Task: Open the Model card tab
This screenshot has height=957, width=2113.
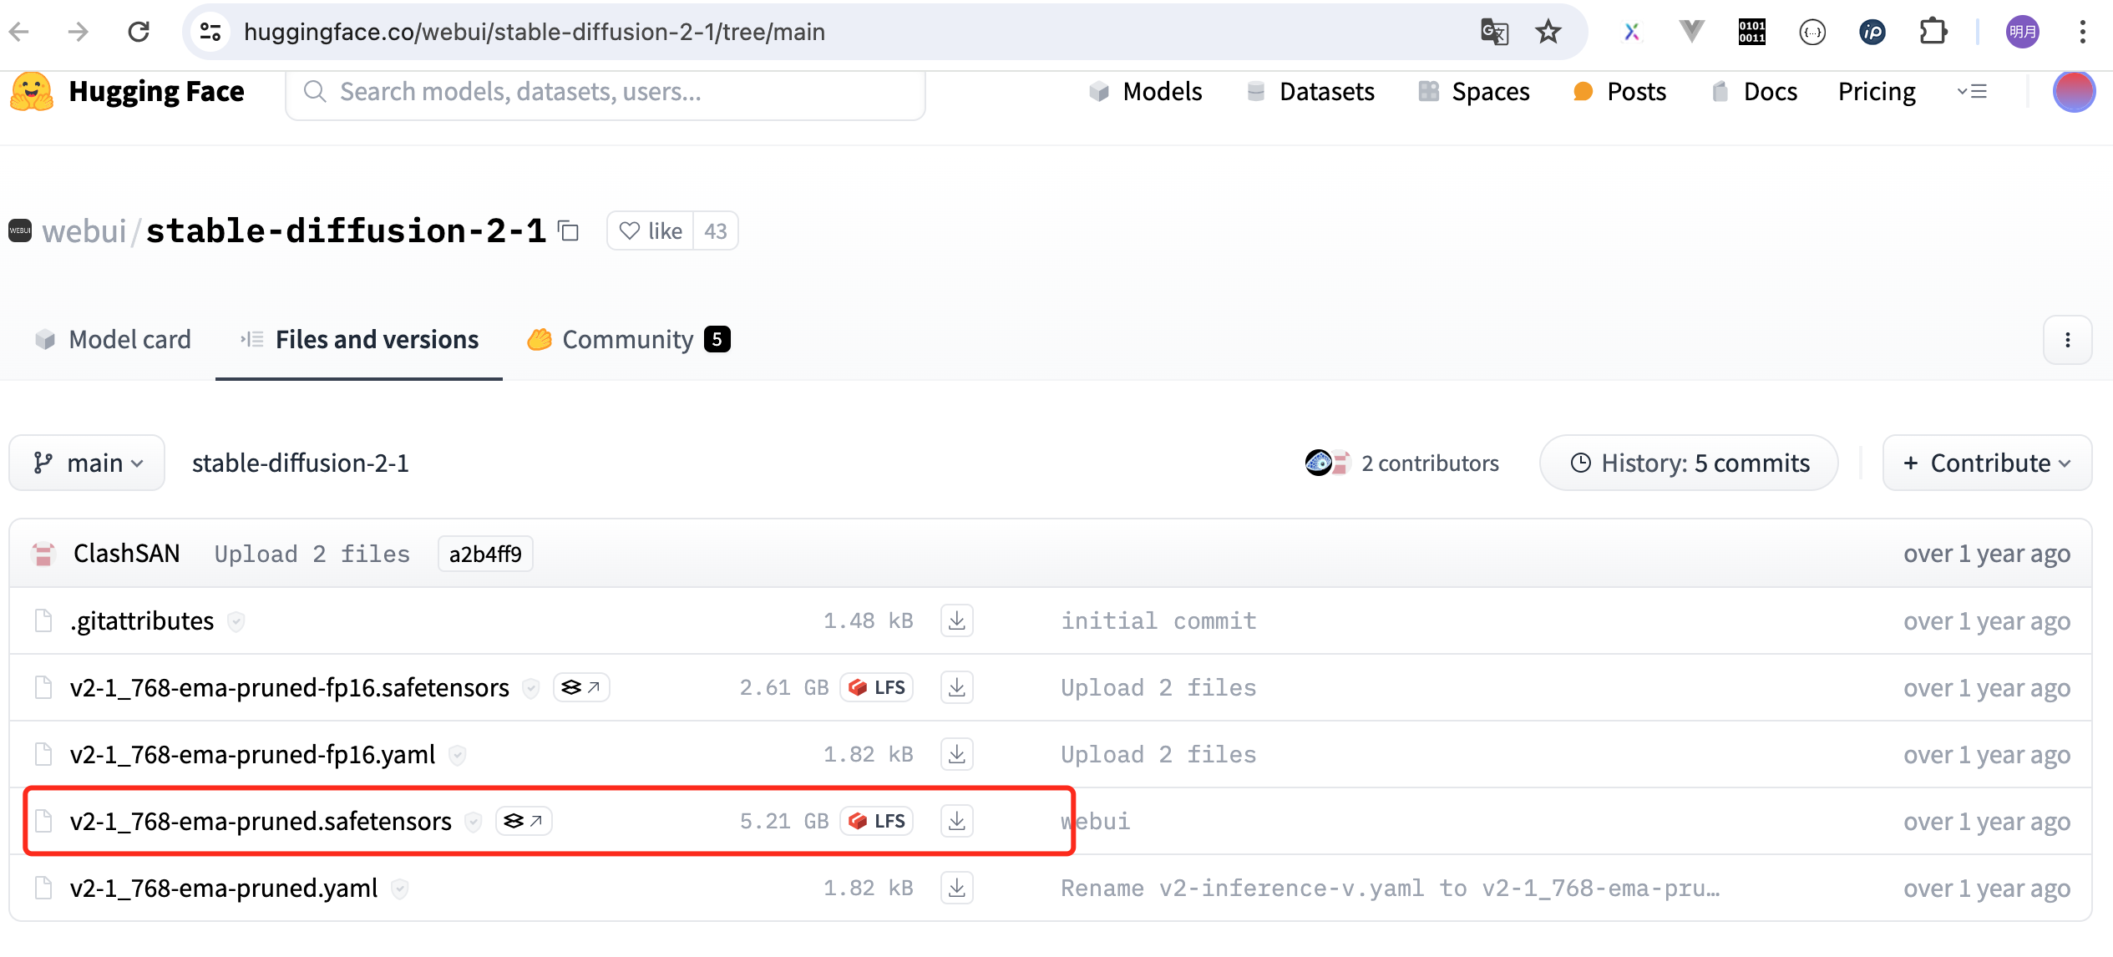Action: coord(113,339)
